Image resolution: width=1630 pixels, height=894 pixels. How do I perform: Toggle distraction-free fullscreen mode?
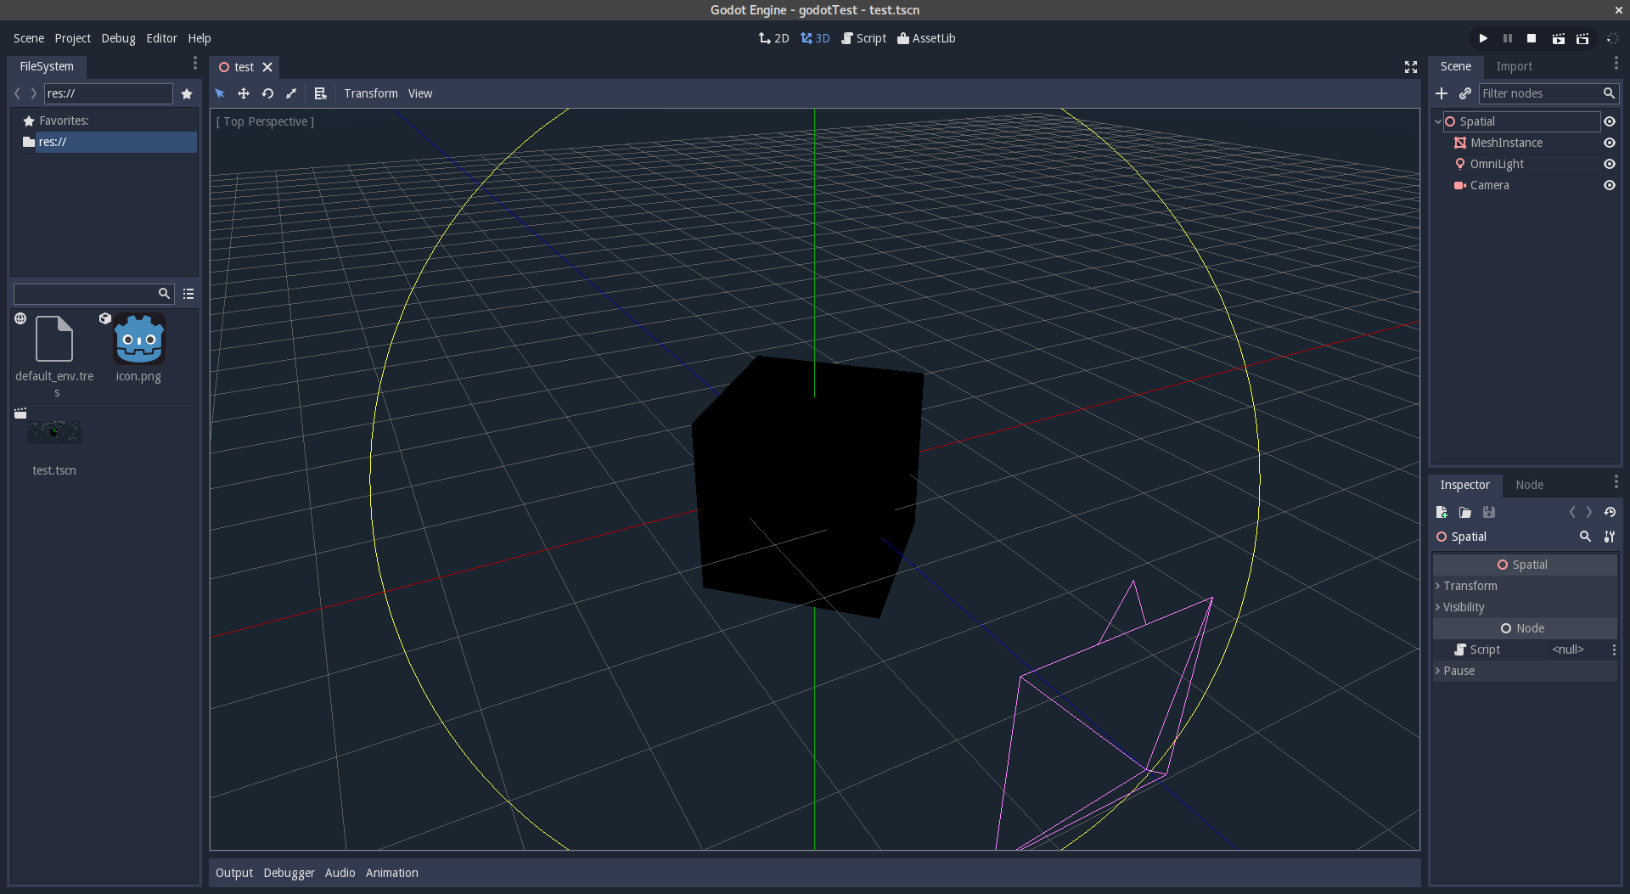1411,67
